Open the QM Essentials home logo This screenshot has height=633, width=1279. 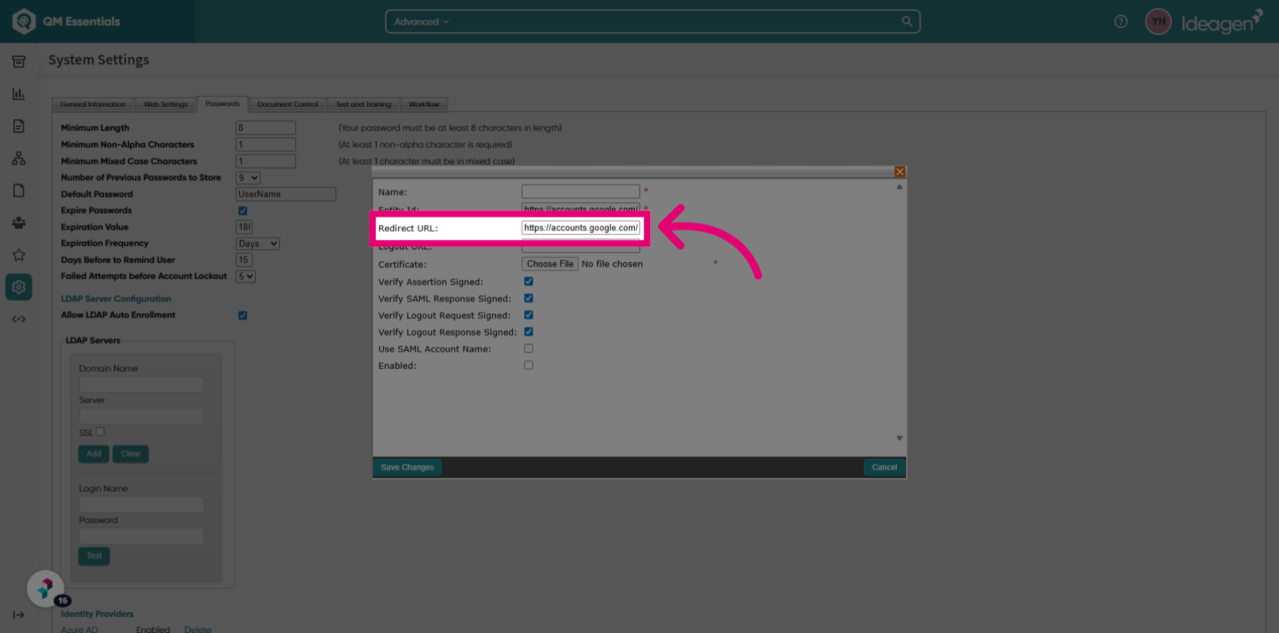[x=67, y=21]
